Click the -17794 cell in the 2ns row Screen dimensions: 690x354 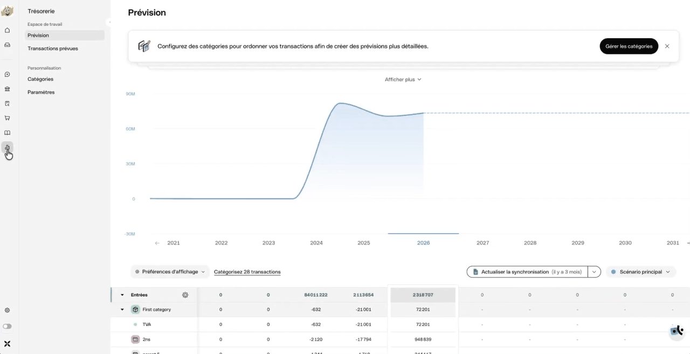(x=363, y=339)
